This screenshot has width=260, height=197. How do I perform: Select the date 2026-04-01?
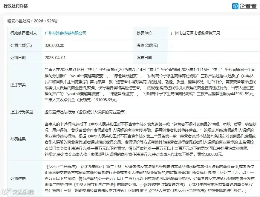coord(55,58)
